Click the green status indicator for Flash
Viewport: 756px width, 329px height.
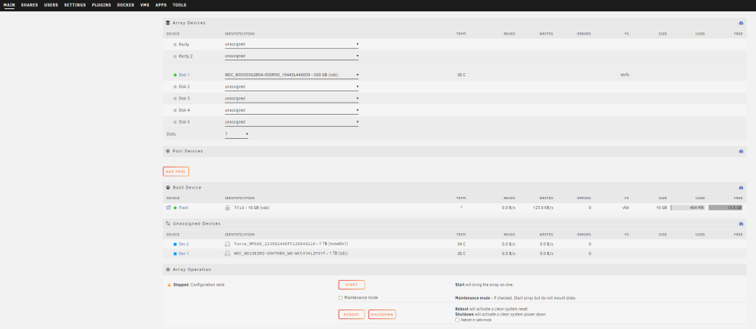tap(175, 208)
